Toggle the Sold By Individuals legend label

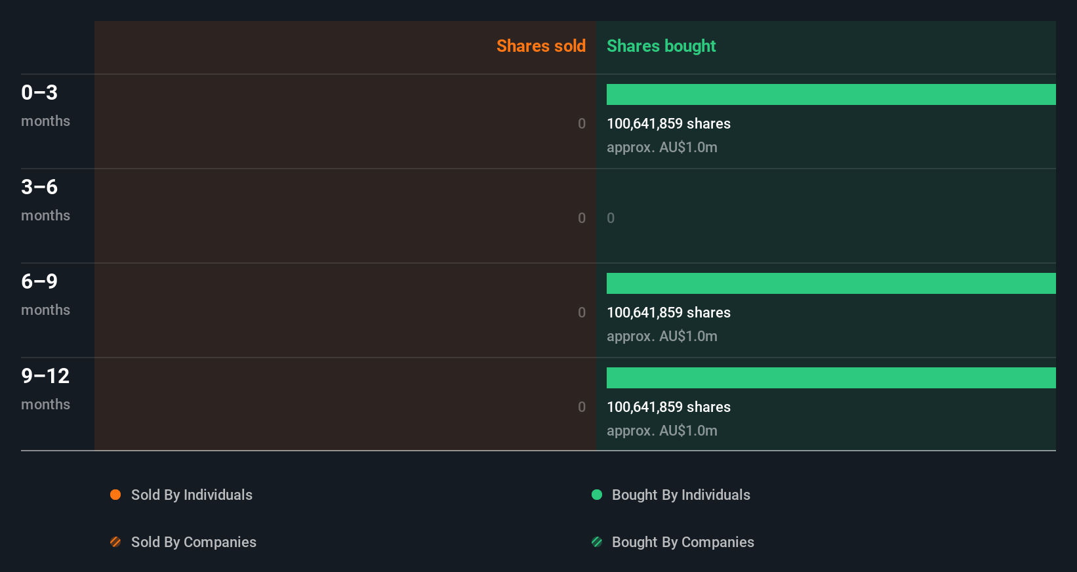click(192, 495)
